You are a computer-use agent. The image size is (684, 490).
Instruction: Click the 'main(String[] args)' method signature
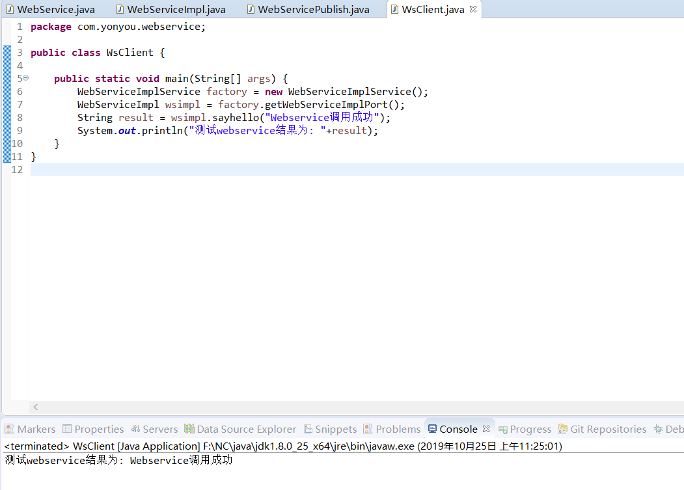coord(220,79)
